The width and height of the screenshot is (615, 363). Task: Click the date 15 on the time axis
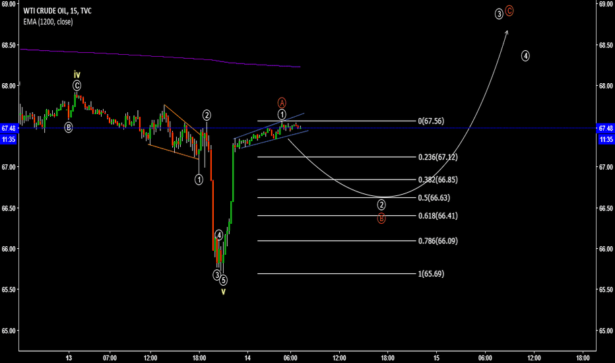(x=436, y=358)
